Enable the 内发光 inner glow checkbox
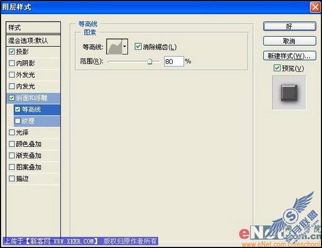Image resolution: width=322 pixels, height=248 pixels. point(12,86)
